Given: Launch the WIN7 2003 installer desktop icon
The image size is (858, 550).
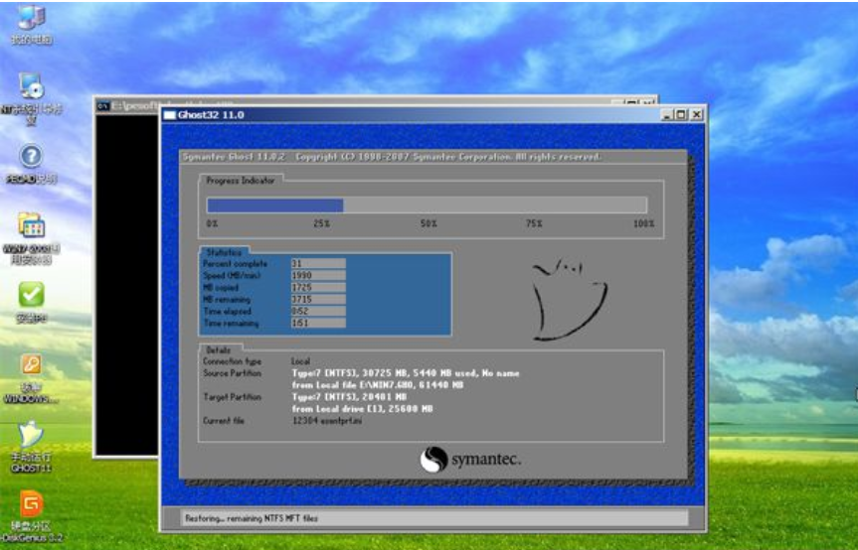Looking at the screenshot, I should (31, 225).
